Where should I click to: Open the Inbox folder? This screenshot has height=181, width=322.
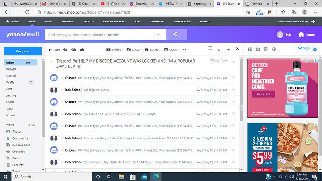tap(21, 62)
